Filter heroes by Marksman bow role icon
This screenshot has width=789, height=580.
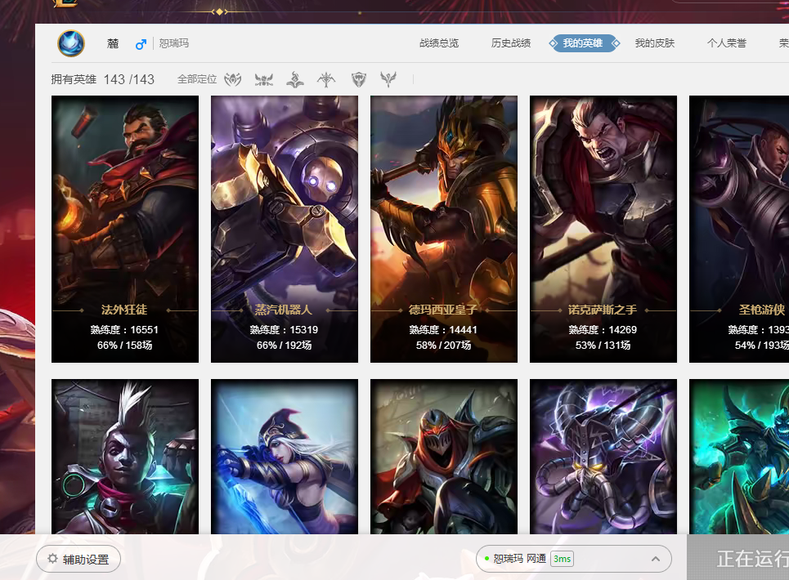pyautogui.click(x=326, y=79)
